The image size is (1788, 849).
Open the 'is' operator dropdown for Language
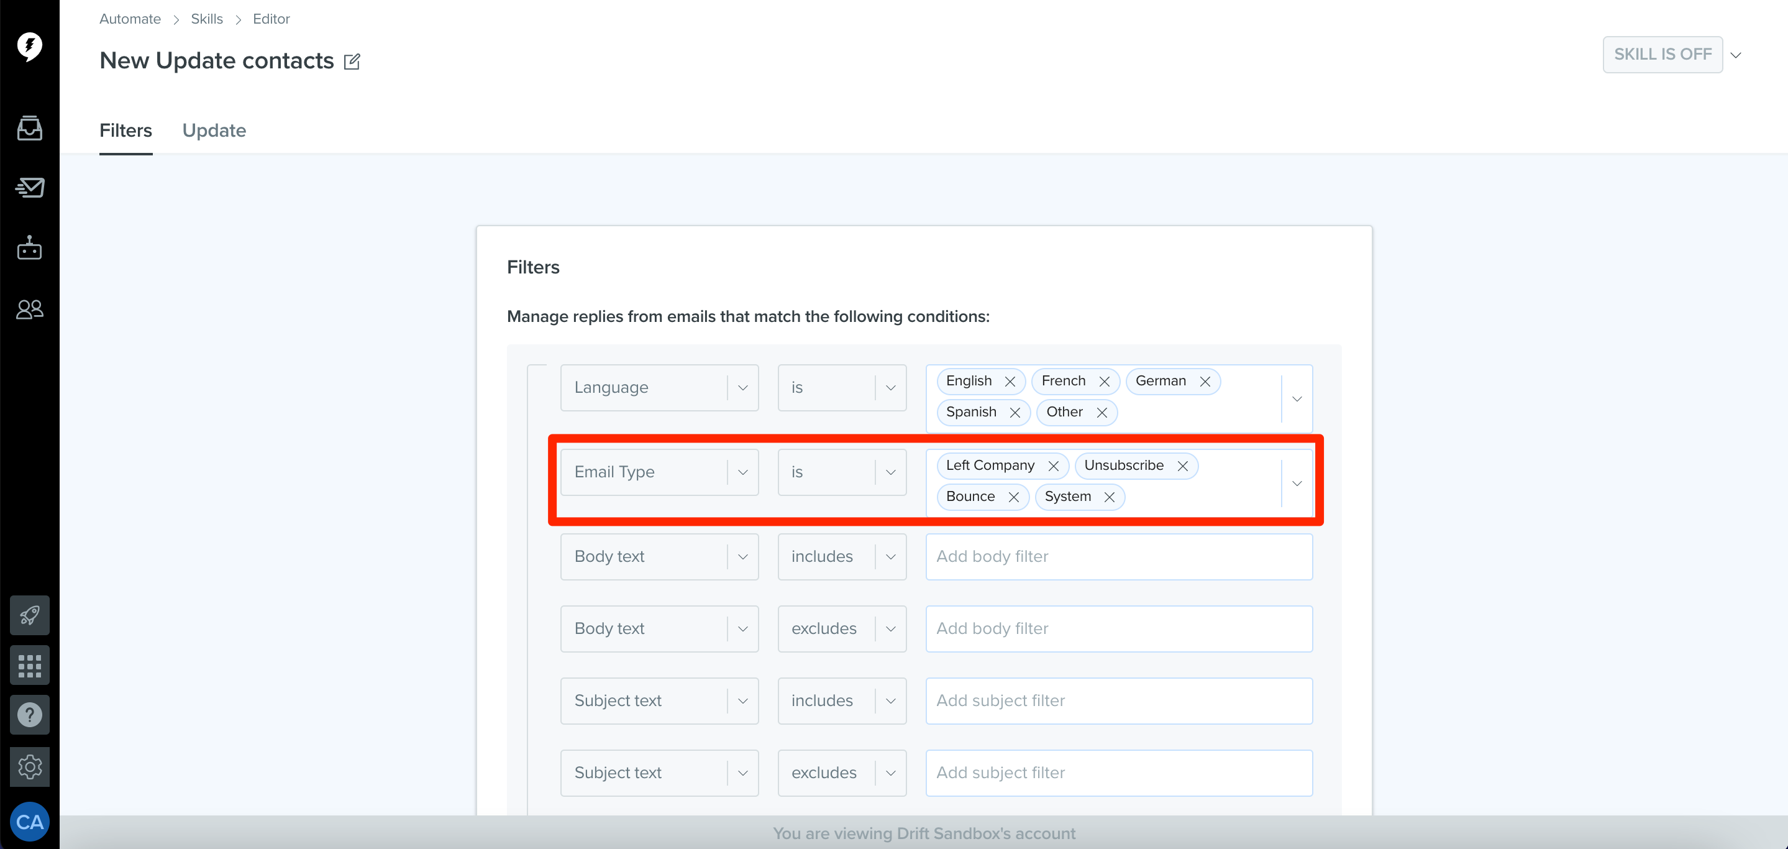pyautogui.click(x=842, y=388)
